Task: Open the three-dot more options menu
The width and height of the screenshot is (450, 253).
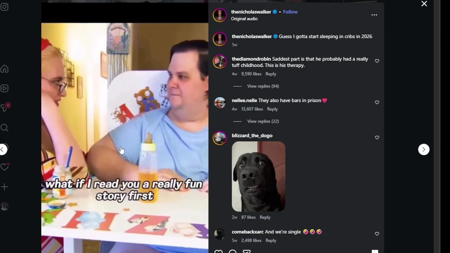Action: (374, 15)
